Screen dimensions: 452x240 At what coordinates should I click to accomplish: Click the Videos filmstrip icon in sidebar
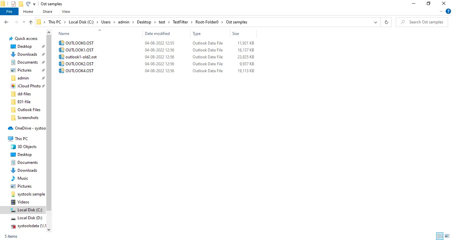point(13,202)
